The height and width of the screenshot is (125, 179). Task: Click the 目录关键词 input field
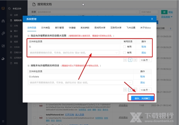149,12
